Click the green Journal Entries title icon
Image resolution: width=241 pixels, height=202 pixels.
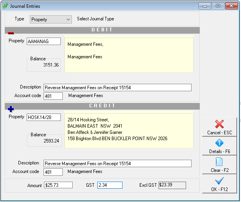(5, 6)
